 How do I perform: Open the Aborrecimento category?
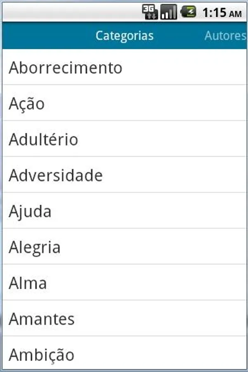coord(124,67)
